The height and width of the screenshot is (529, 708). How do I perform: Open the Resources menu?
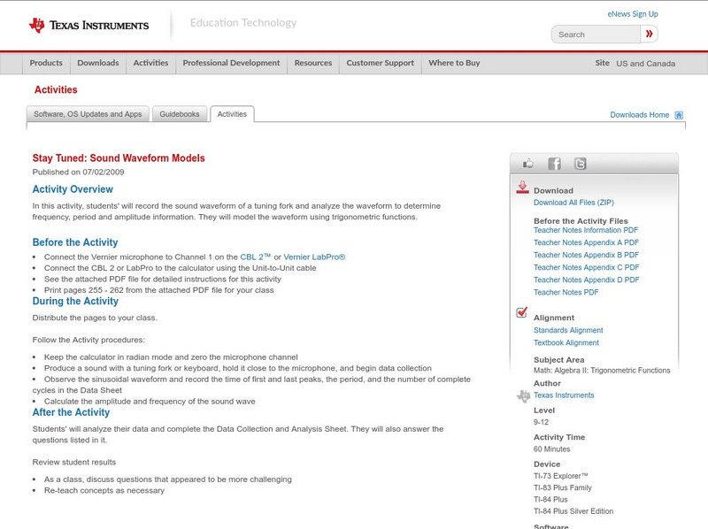313,63
